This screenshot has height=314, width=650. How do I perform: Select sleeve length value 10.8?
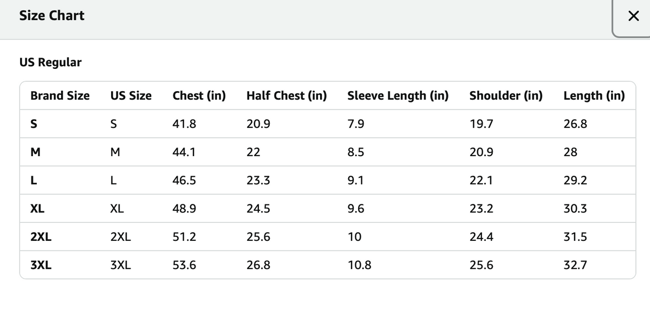pos(359,265)
